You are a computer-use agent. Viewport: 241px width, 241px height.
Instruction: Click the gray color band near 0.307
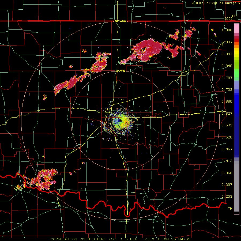(x=236, y=186)
